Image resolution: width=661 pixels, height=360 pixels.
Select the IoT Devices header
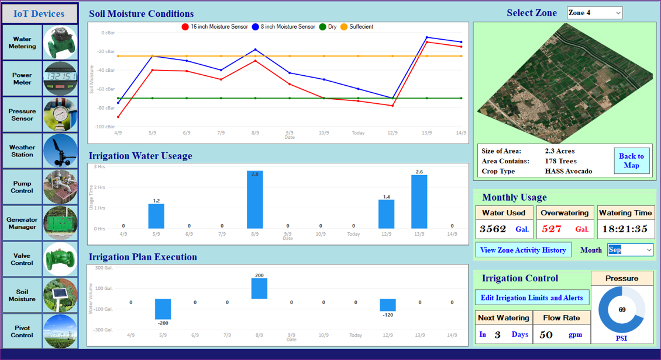click(39, 14)
